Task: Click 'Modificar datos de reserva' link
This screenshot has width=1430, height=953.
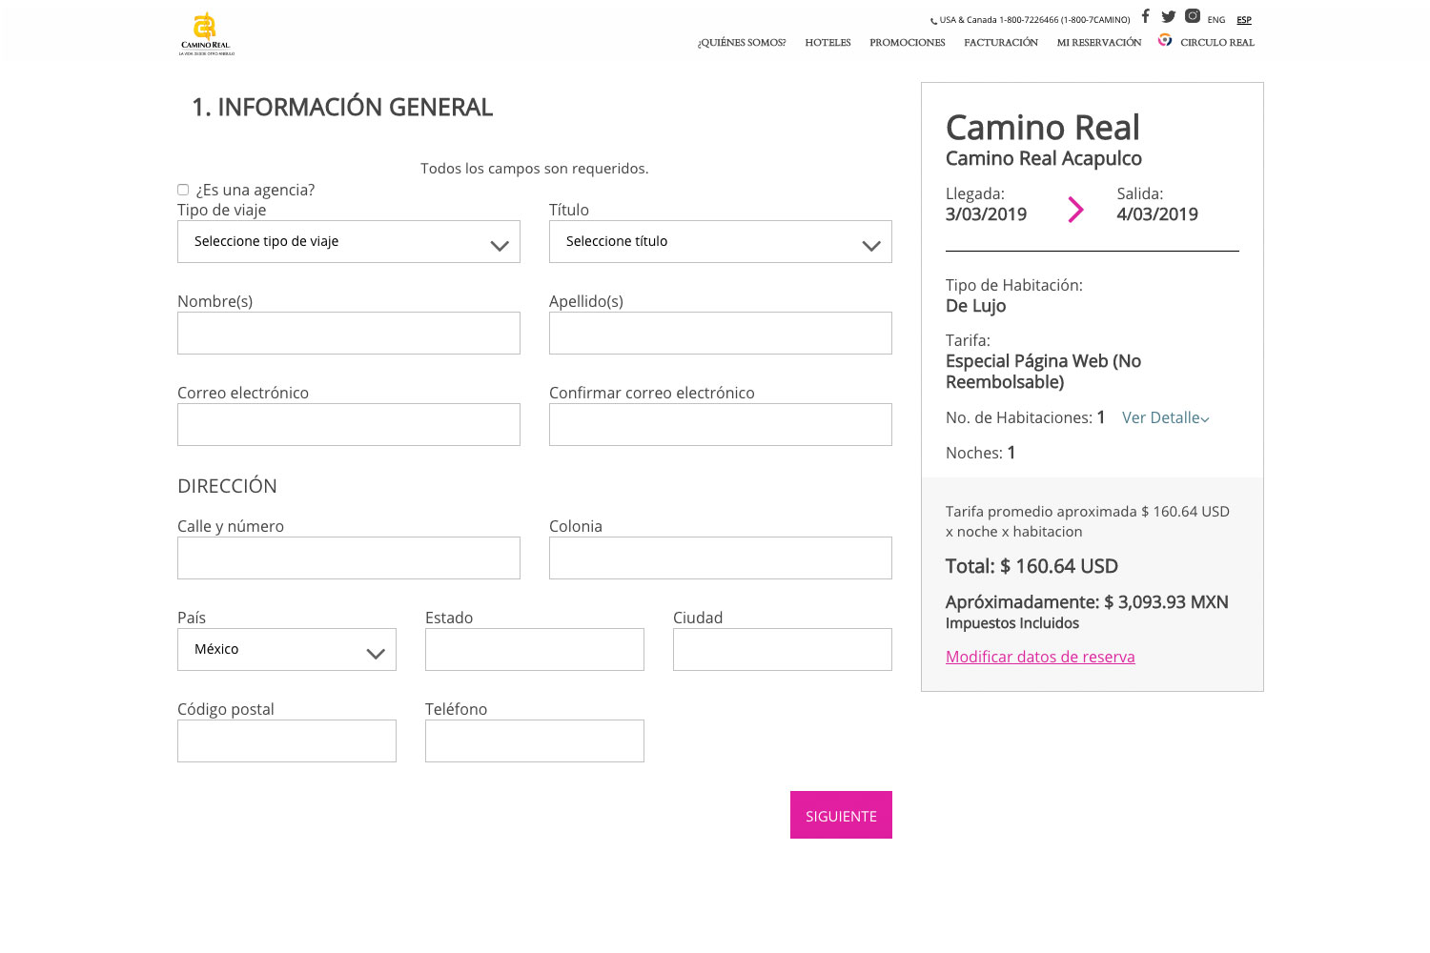Action: [1039, 657]
